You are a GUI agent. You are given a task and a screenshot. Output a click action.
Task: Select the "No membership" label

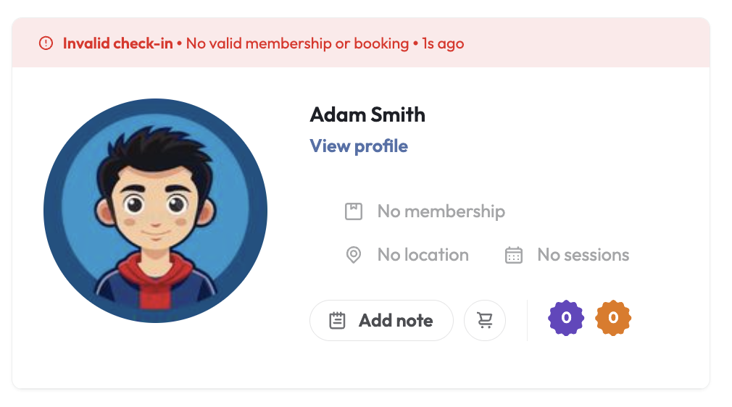[441, 211]
